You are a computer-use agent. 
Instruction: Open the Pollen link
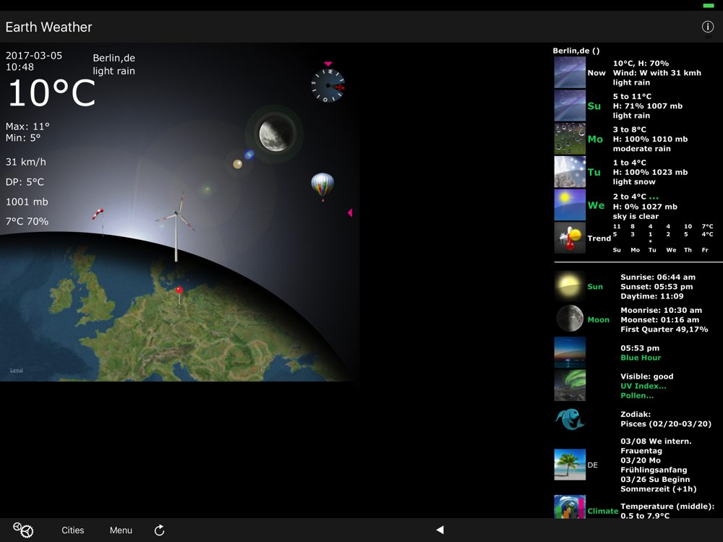[636, 395]
